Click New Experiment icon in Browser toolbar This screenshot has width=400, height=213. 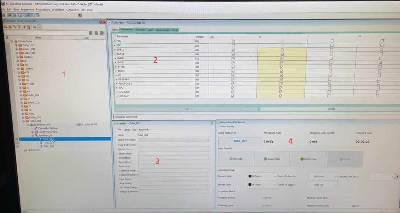click(10, 27)
